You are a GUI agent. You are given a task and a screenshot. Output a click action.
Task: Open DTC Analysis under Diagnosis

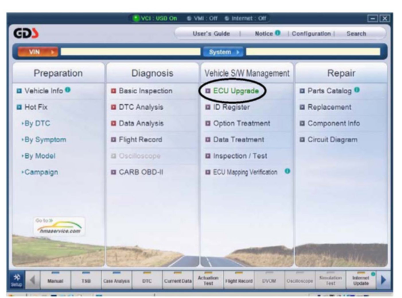click(x=141, y=107)
